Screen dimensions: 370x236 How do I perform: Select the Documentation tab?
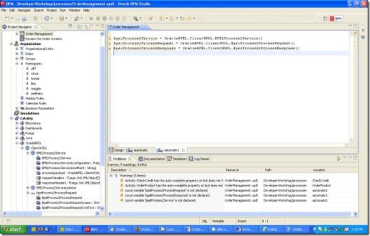(151, 159)
